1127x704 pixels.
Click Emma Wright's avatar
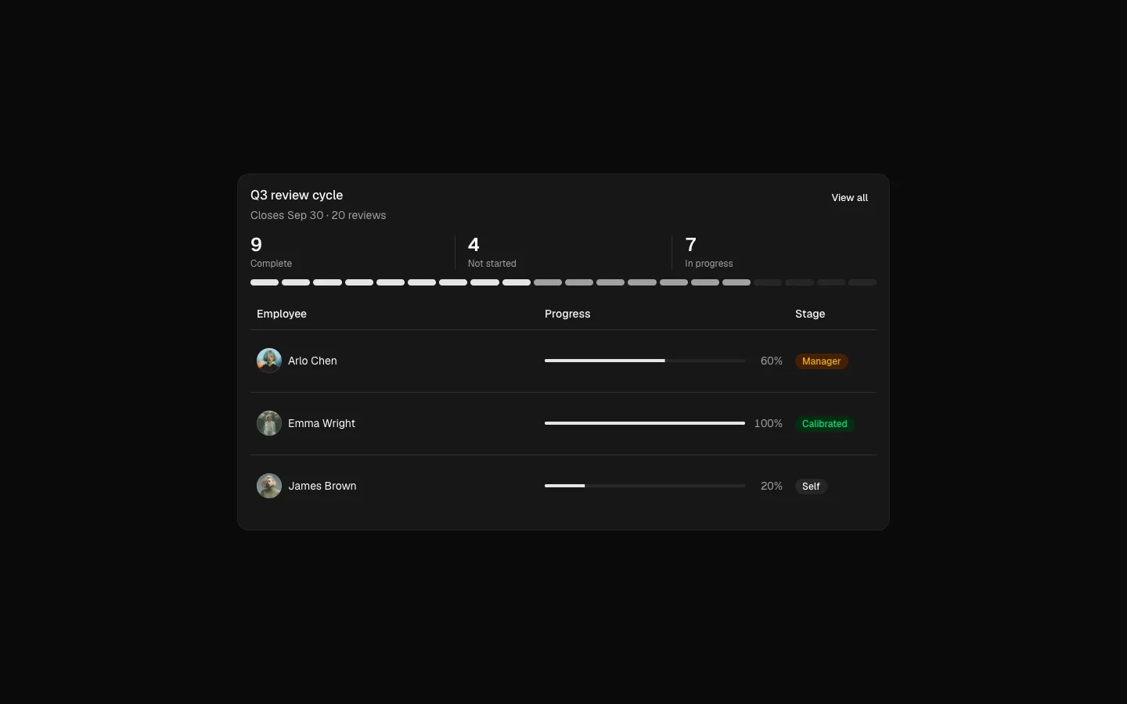[269, 423]
